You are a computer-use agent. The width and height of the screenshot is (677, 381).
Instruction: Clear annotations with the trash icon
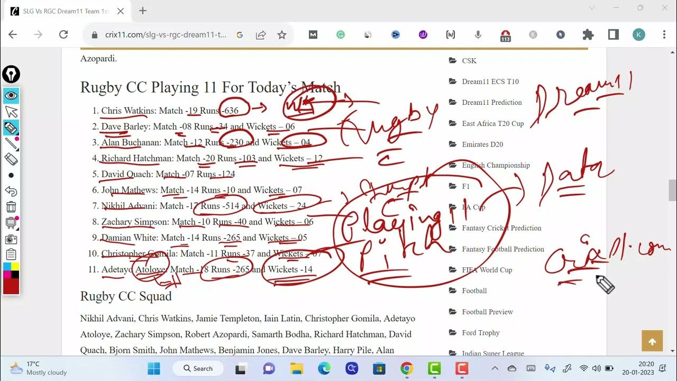(11, 207)
